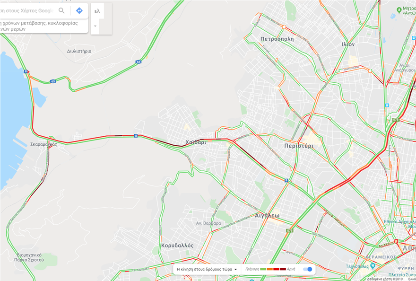The height and width of the screenshot is (281, 416).
Task: Click the metro icon east of Άγιοι Ανάργυροι
Action: tap(414, 38)
